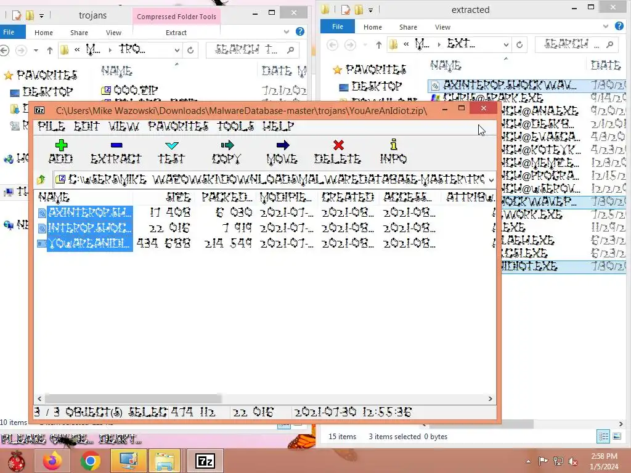The image size is (631, 473).
Task: Sort 7-Zip list by Created column
Action: coord(348,197)
